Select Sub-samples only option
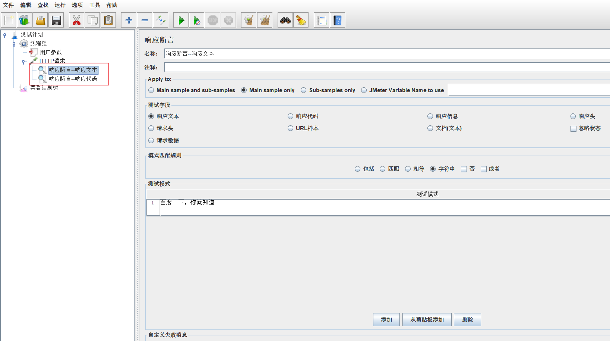Screen dimensions: 610x341 pyautogui.click(x=328, y=90)
